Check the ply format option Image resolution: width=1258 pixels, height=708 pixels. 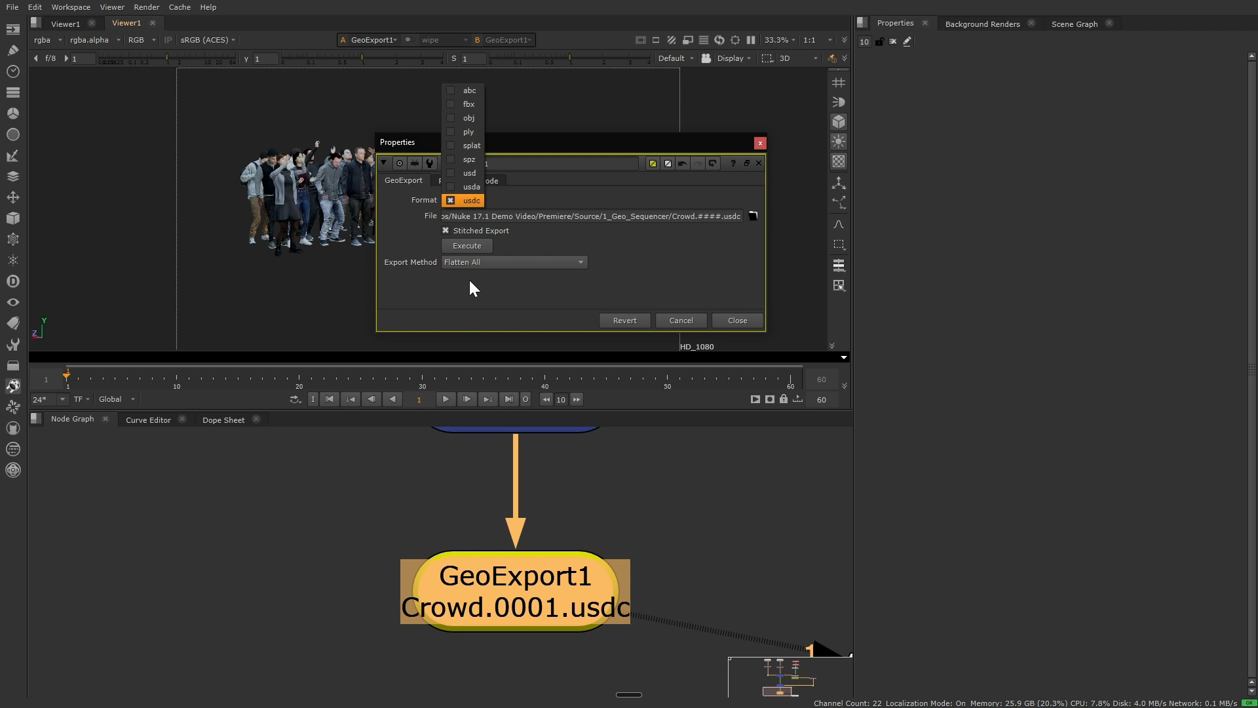click(463, 132)
